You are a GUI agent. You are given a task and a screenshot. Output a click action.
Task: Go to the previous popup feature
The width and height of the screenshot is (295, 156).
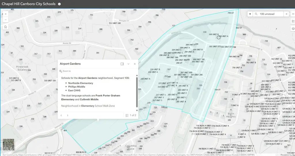(x=61, y=115)
